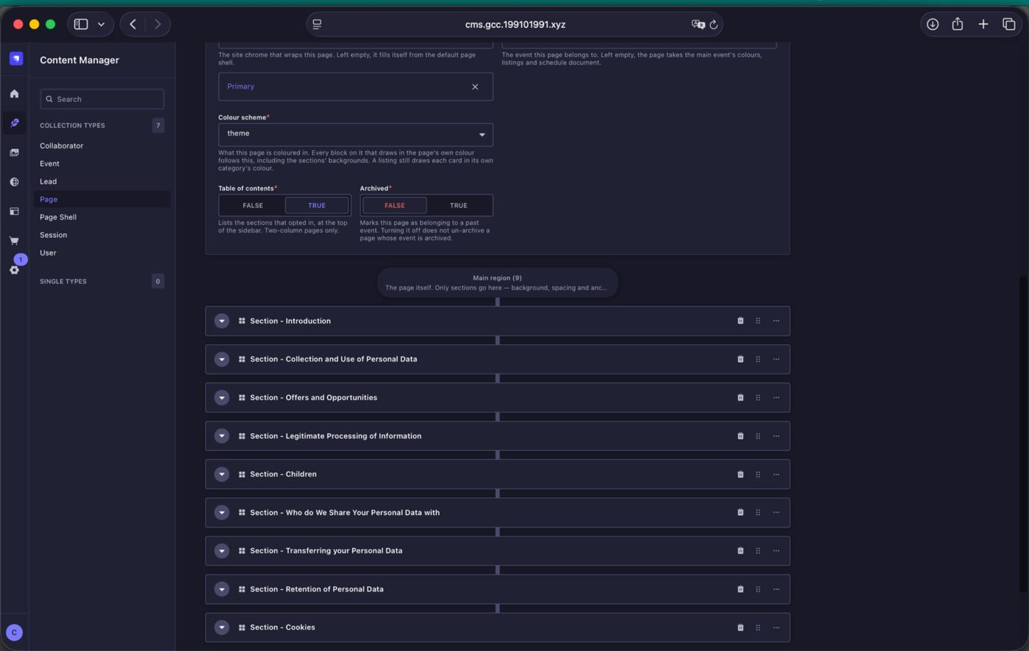Screen dimensions: 1029x651
Task: Open the Media Library icon
Action: tap(14, 153)
